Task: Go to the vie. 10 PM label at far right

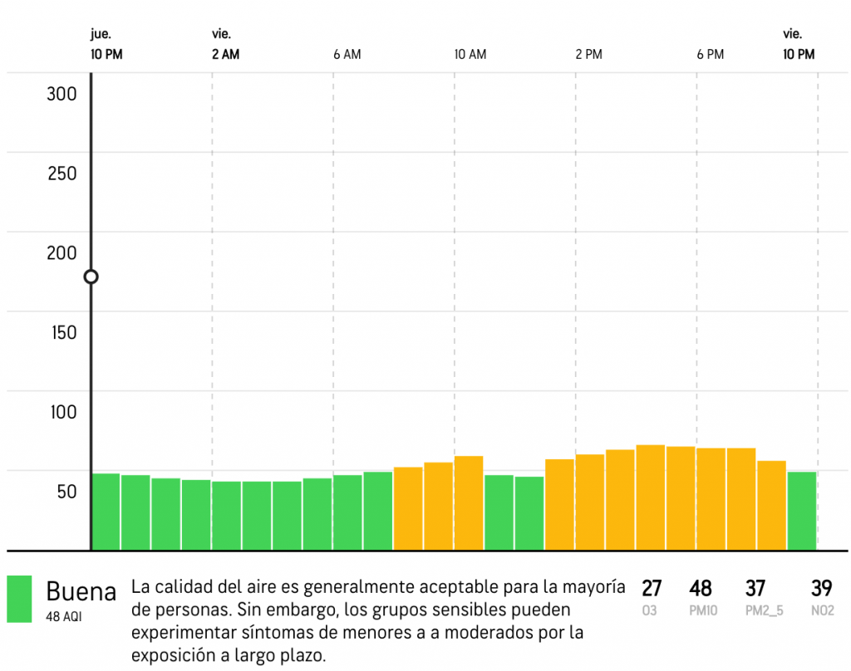Action: click(799, 45)
